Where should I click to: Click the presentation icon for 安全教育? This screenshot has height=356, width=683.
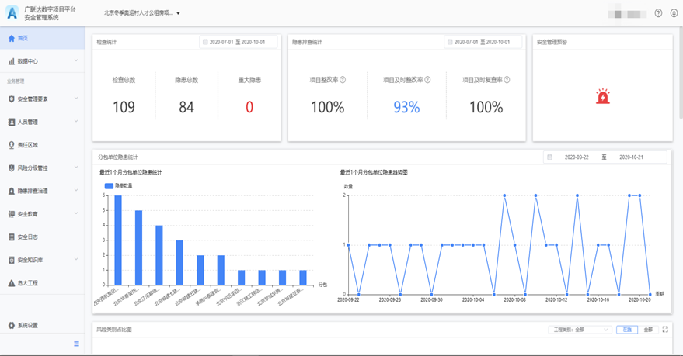[x=12, y=214]
